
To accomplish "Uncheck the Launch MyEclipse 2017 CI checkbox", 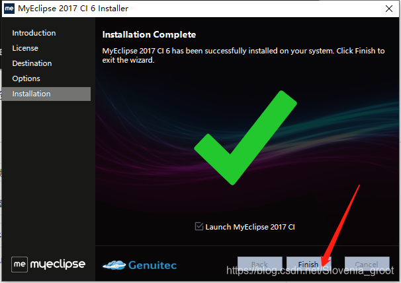I will click(x=199, y=226).
